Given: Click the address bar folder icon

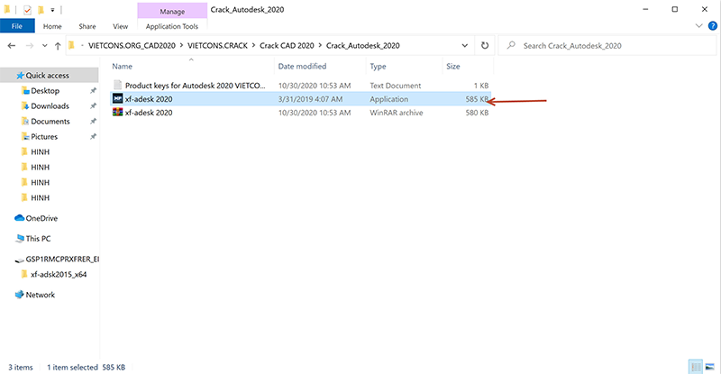Looking at the screenshot, I should point(71,46).
